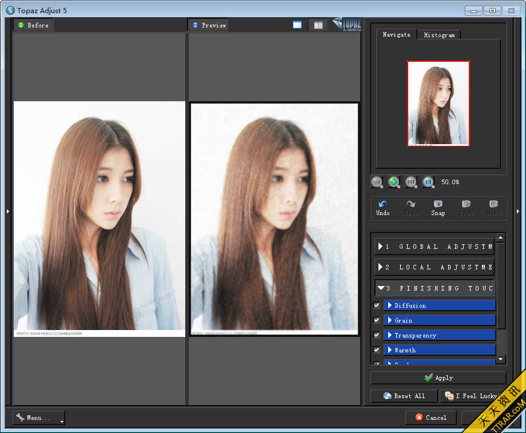Viewport: 526px width, 433px height.
Task: Click the Fit view icon
Action: point(411,182)
